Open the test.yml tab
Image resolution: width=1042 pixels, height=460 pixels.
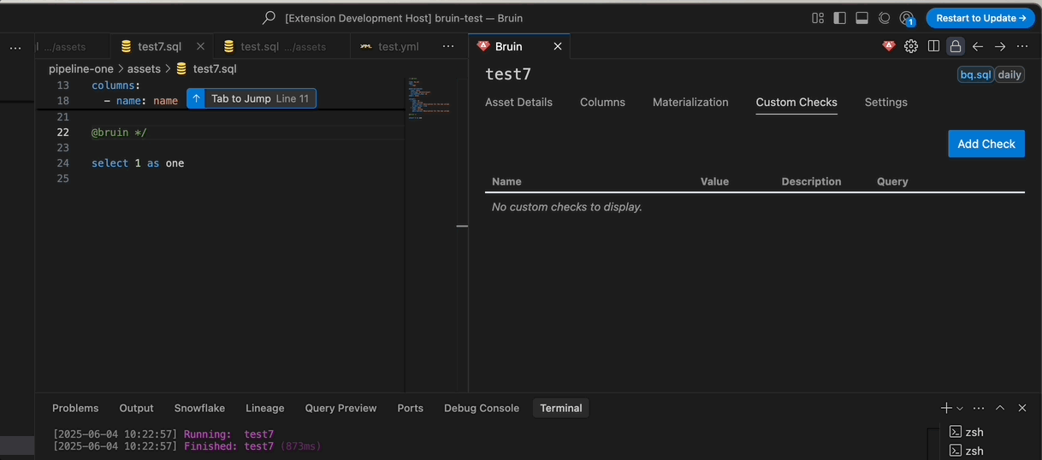tap(399, 46)
